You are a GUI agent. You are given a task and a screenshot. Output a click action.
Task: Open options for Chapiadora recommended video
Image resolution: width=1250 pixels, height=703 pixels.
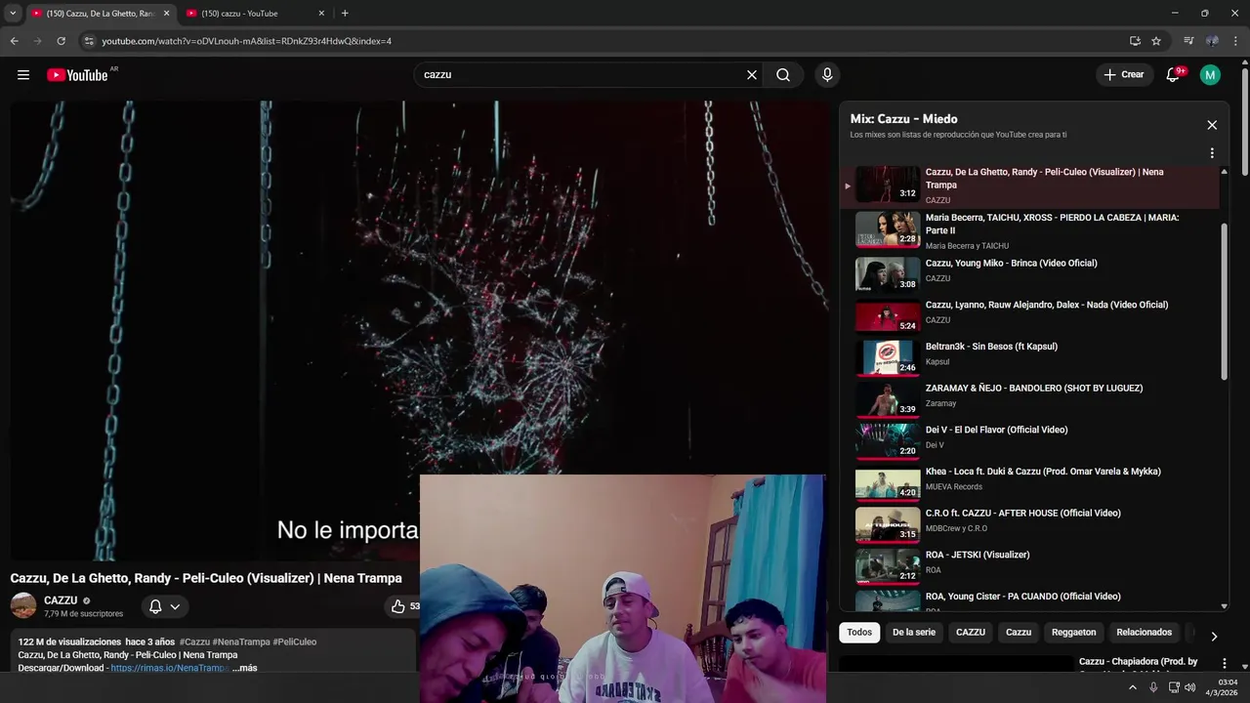point(1224,664)
